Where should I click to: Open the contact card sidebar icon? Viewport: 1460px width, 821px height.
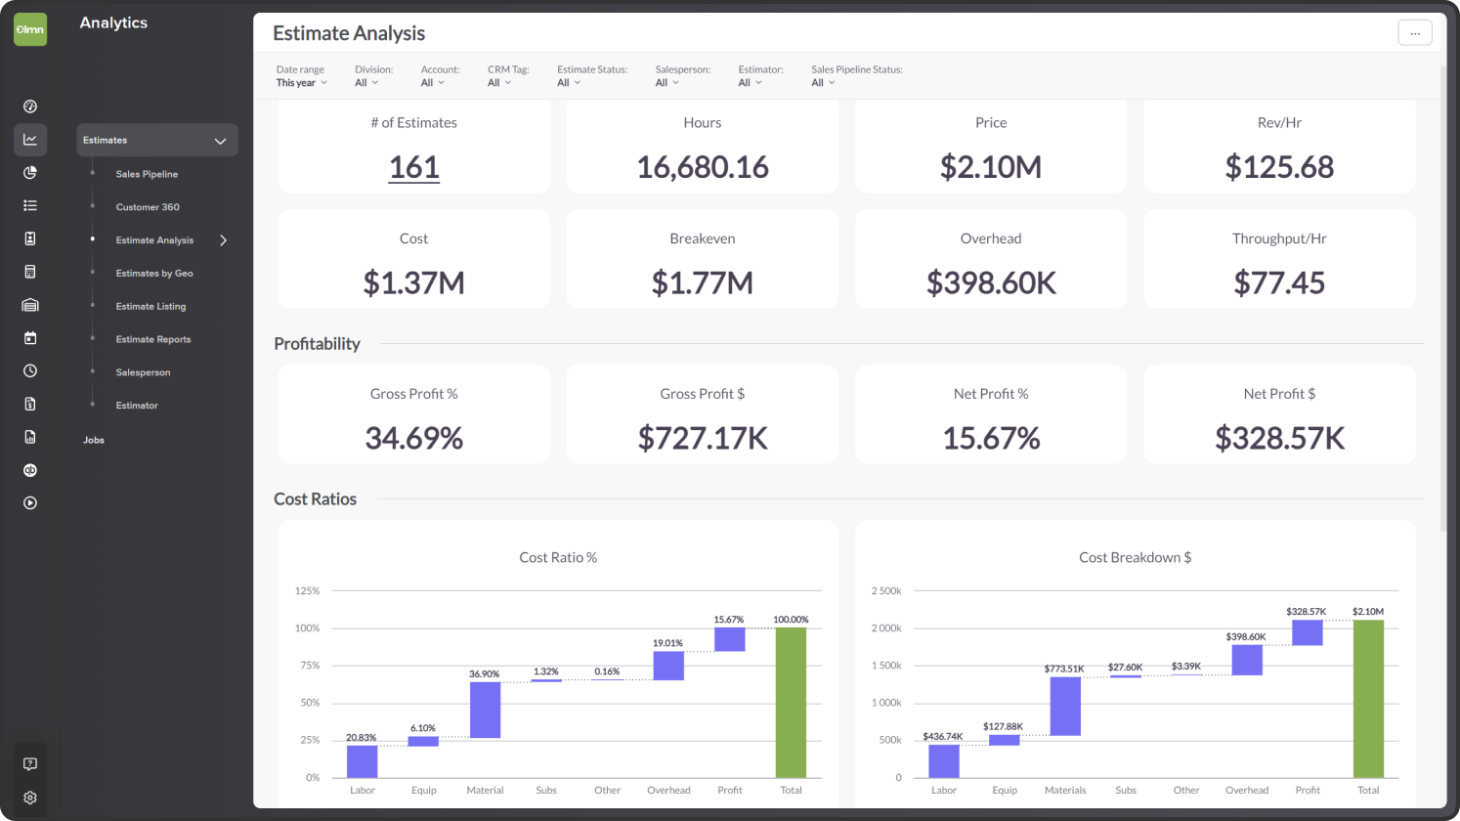pos(30,238)
